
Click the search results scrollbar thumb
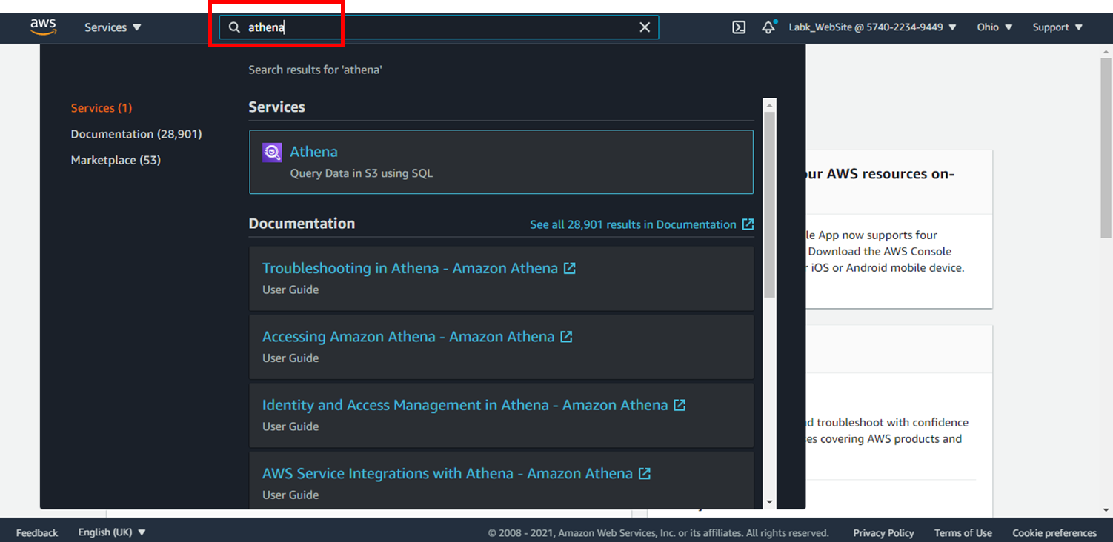769,205
